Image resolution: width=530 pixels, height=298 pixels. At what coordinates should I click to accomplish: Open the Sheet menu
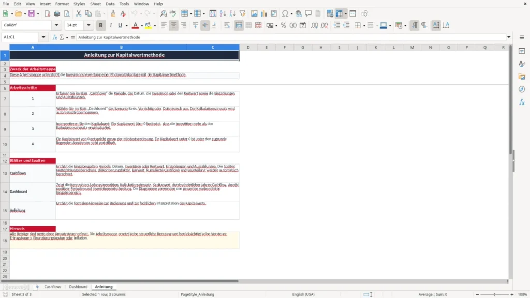click(x=95, y=4)
